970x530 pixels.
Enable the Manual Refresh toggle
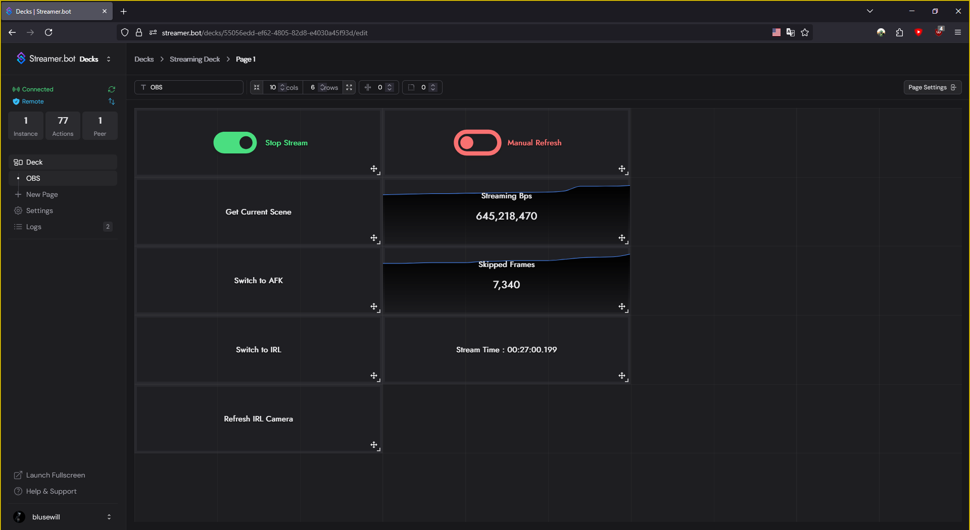pos(476,142)
